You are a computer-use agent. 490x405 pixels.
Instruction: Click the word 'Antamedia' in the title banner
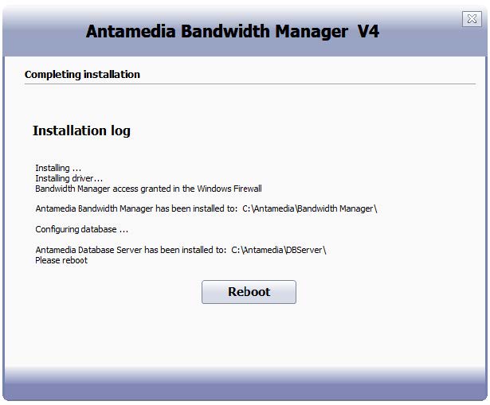pos(131,32)
